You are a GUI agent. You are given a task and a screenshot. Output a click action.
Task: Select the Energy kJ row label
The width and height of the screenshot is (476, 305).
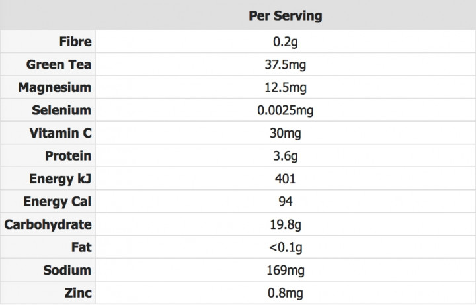pyautogui.click(x=60, y=179)
